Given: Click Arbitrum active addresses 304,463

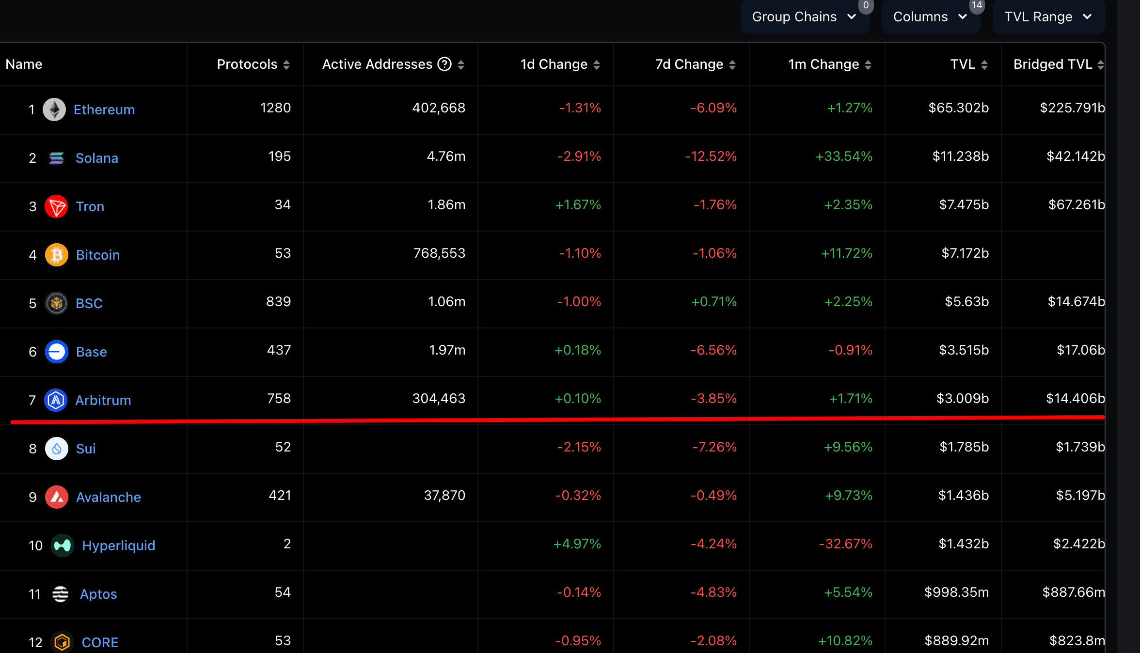Looking at the screenshot, I should [439, 398].
